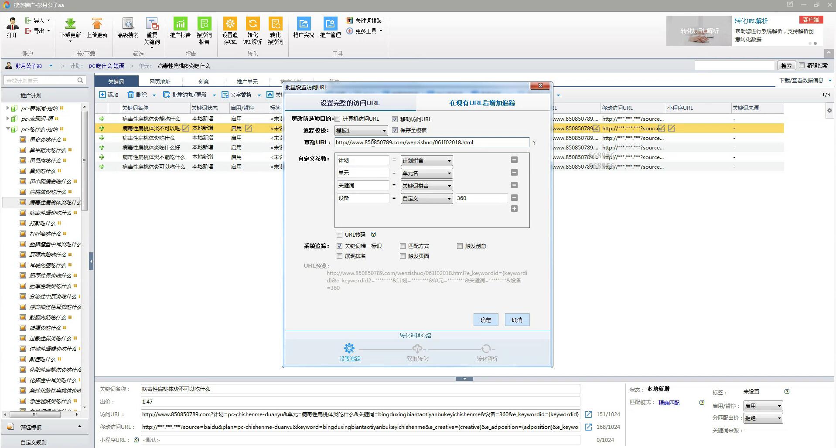Open 高级搜索 advanced search tool

(x=127, y=24)
